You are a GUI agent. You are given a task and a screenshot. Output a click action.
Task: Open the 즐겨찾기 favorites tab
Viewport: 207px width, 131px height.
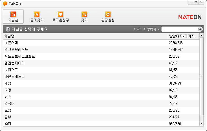(x=37, y=17)
